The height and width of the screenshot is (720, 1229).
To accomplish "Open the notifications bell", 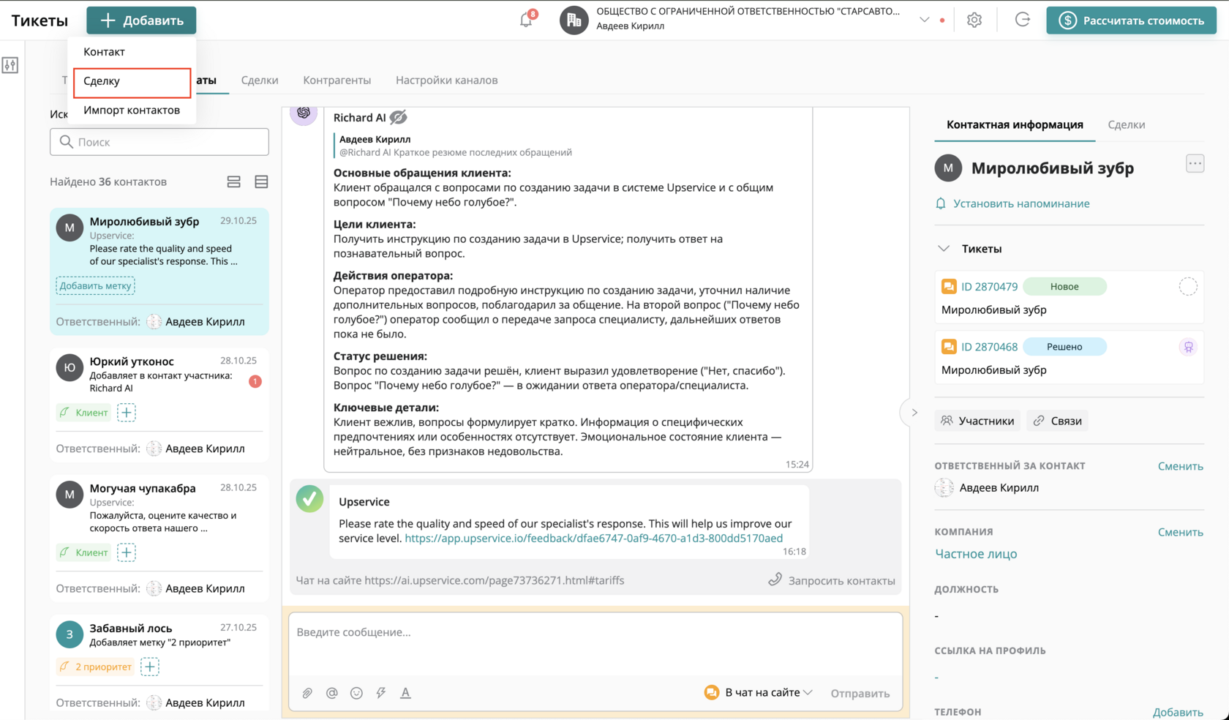I will (x=526, y=20).
